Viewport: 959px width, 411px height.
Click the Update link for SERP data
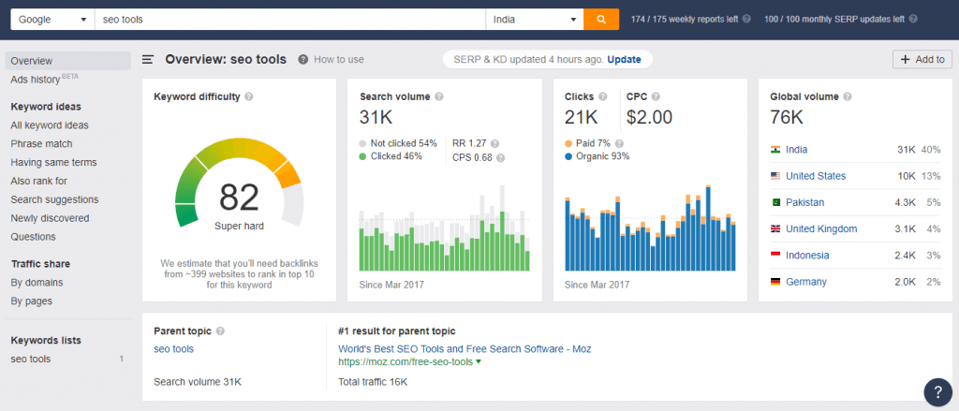(624, 59)
